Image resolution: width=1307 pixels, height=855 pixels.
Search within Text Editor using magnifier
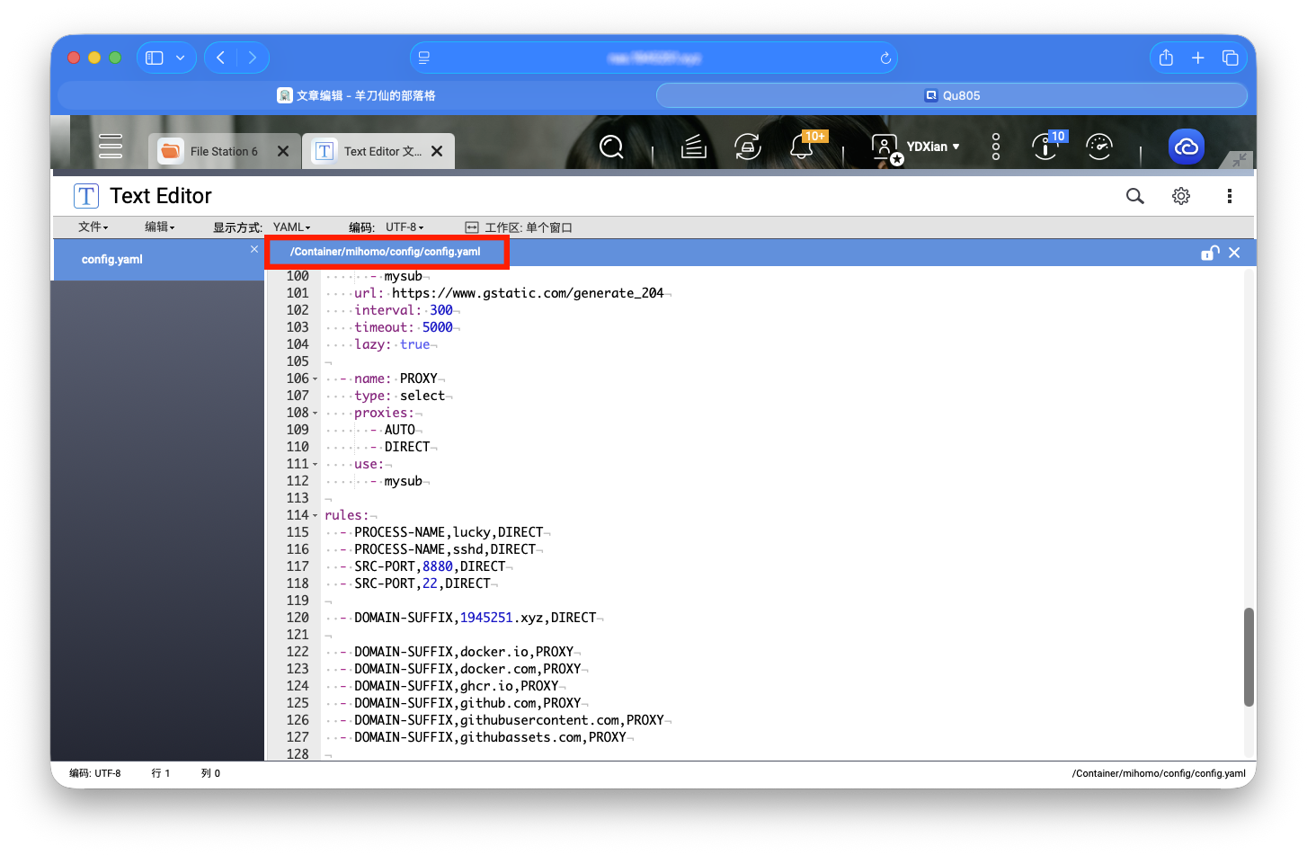(1134, 196)
